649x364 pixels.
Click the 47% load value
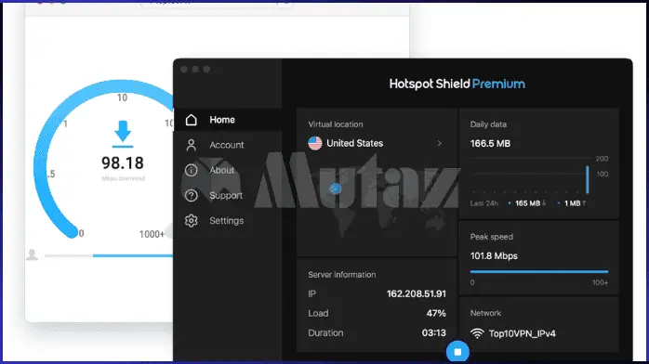coord(436,313)
